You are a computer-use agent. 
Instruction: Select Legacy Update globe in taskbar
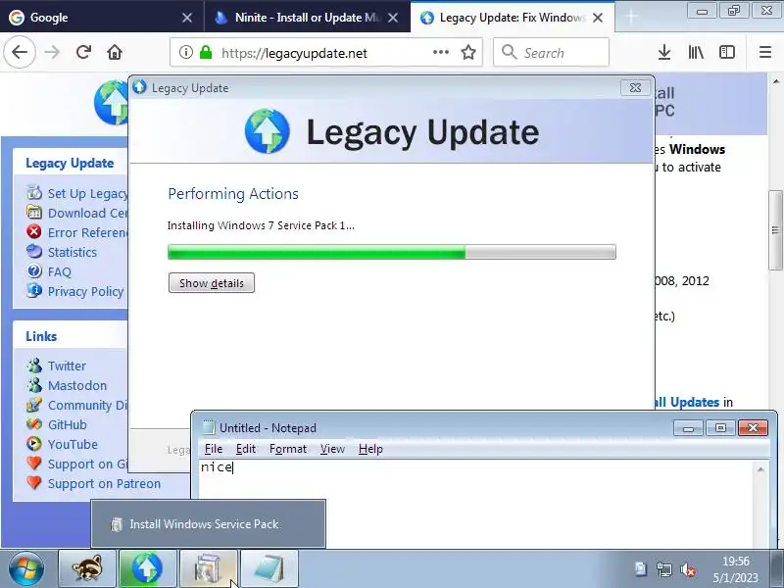pyautogui.click(x=148, y=569)
